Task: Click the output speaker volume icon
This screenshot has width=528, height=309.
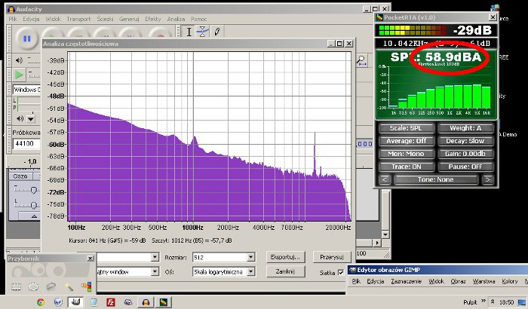Action: coord(19,60)
